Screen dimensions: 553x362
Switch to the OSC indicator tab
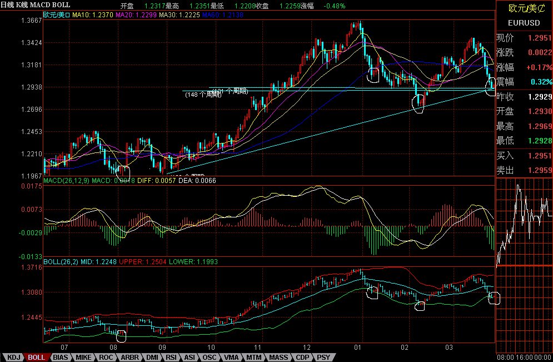pyautogui.click(x=209, y=358)
